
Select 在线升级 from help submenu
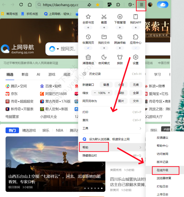163,170
